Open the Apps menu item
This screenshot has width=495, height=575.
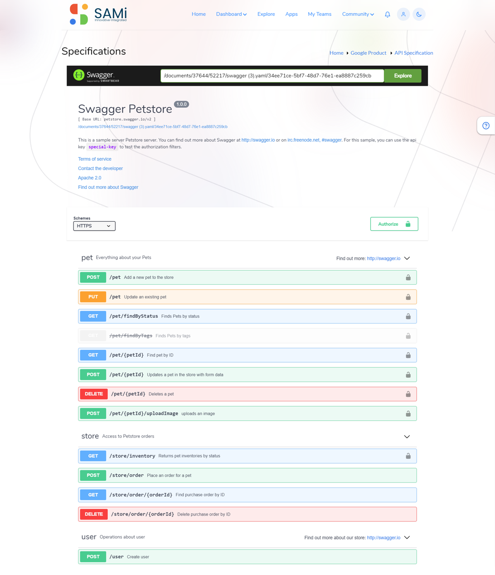(291, 14)
